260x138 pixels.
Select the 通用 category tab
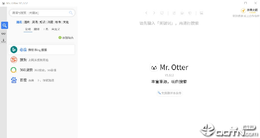click(x=19, y=22)
